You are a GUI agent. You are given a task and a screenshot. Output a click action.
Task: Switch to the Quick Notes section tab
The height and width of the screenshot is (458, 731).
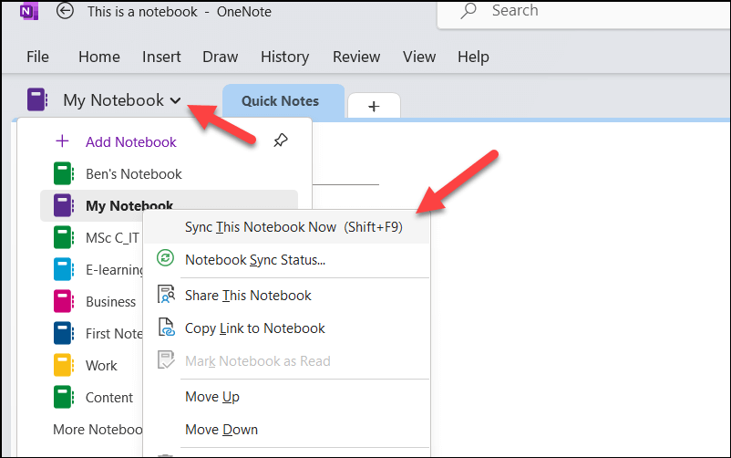(x=280, y=101)
